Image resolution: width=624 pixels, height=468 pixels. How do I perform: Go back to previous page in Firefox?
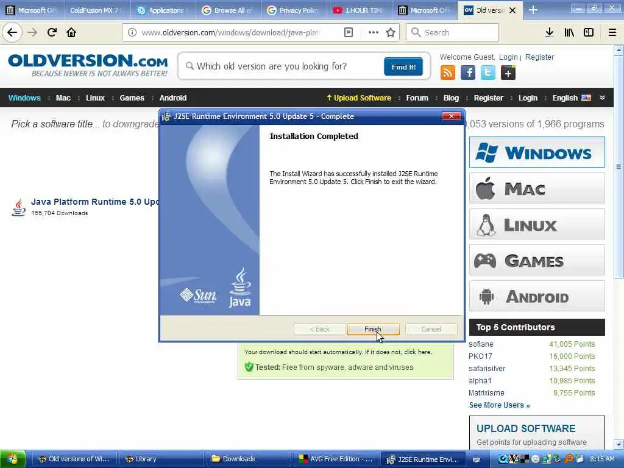coord(12,32)
